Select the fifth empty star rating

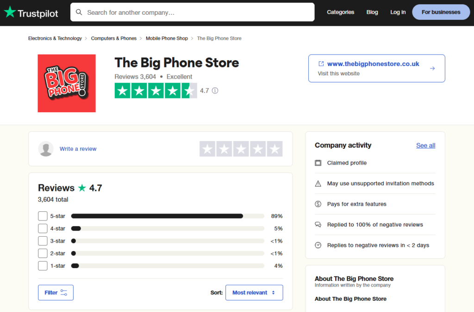tap(275, 149)
